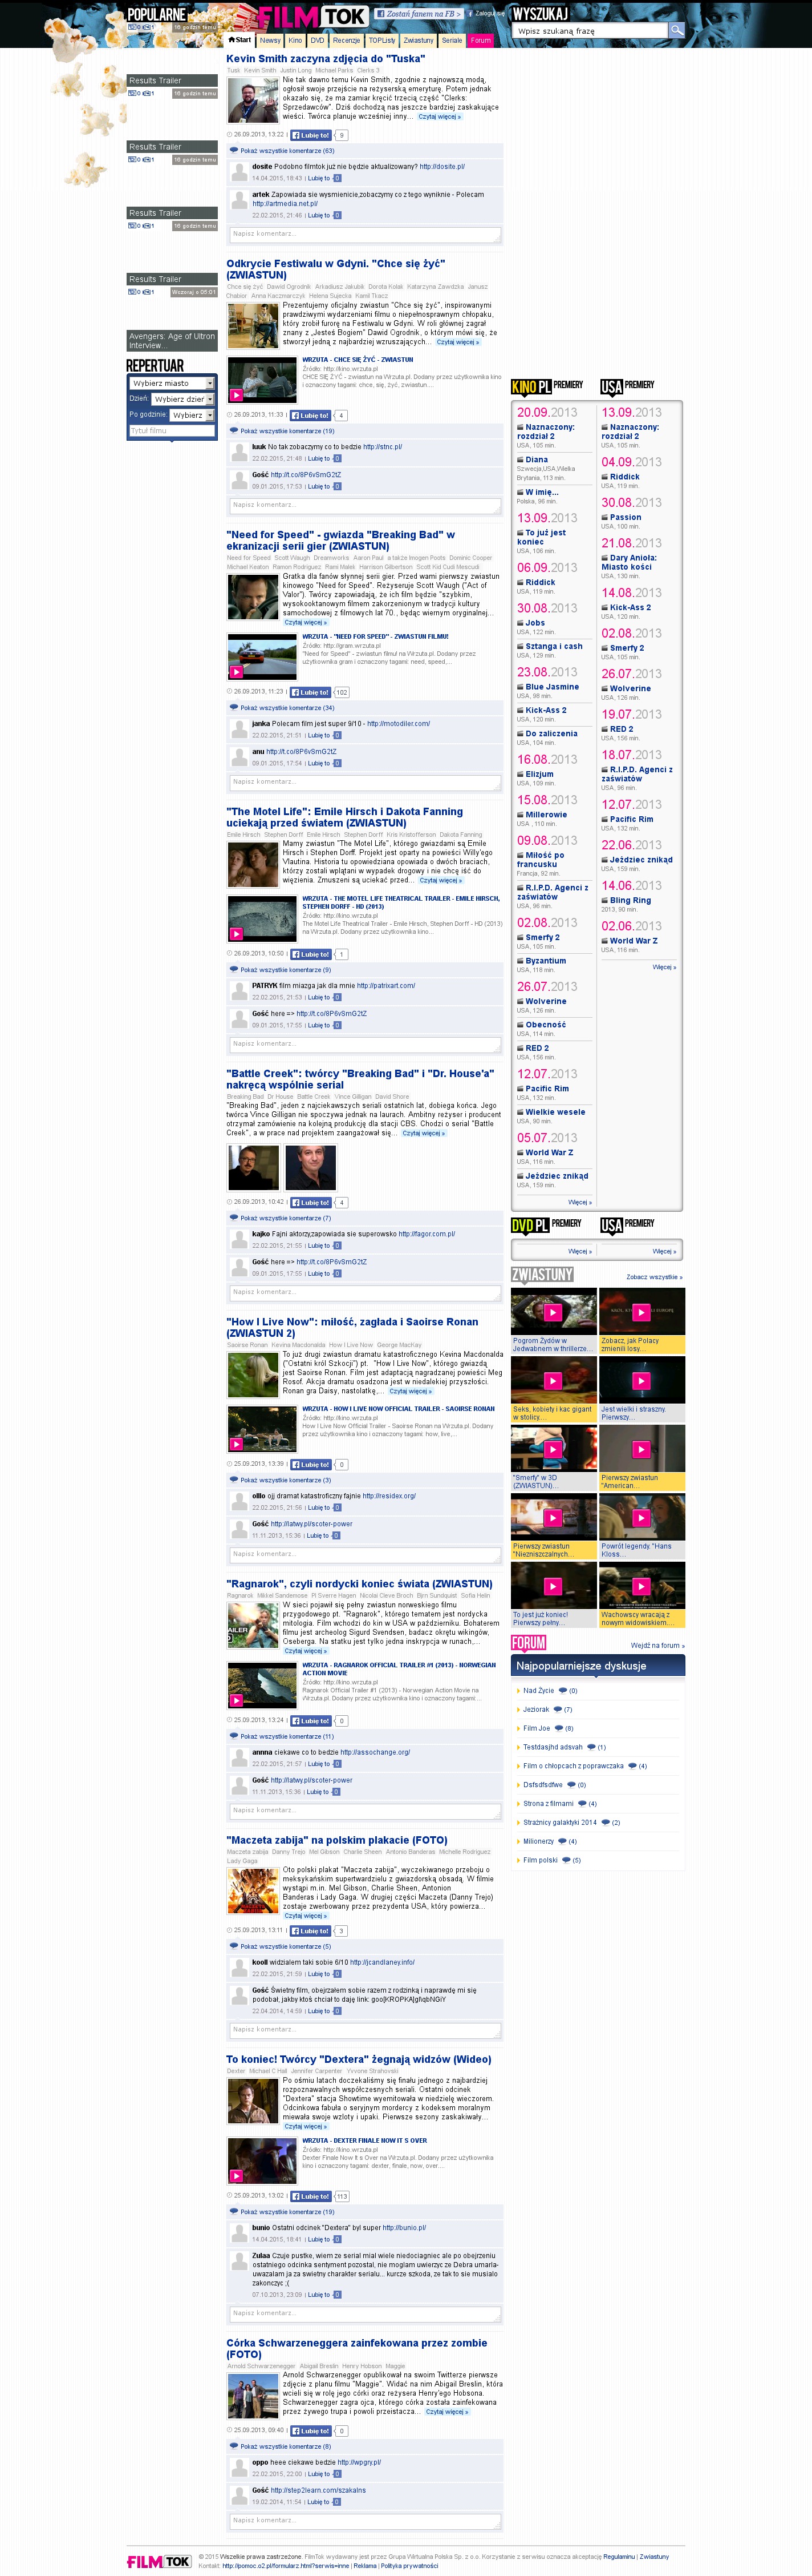812x2576 pixels.
Task: Open the "Dzień" day dropdown
Action: click(184, 399)
